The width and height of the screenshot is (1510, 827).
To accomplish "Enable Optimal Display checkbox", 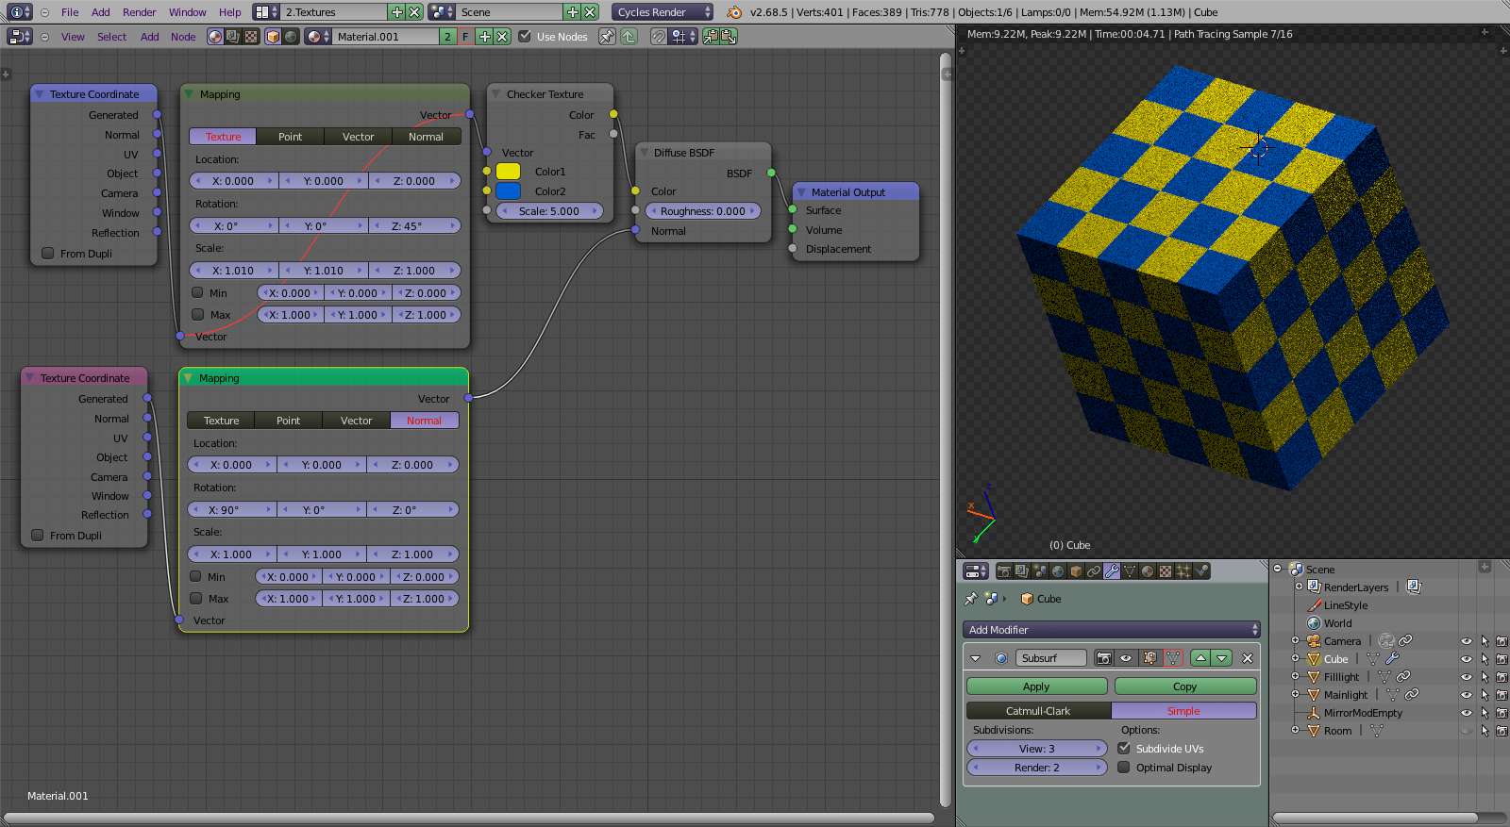I will [x=1124, y=768].
